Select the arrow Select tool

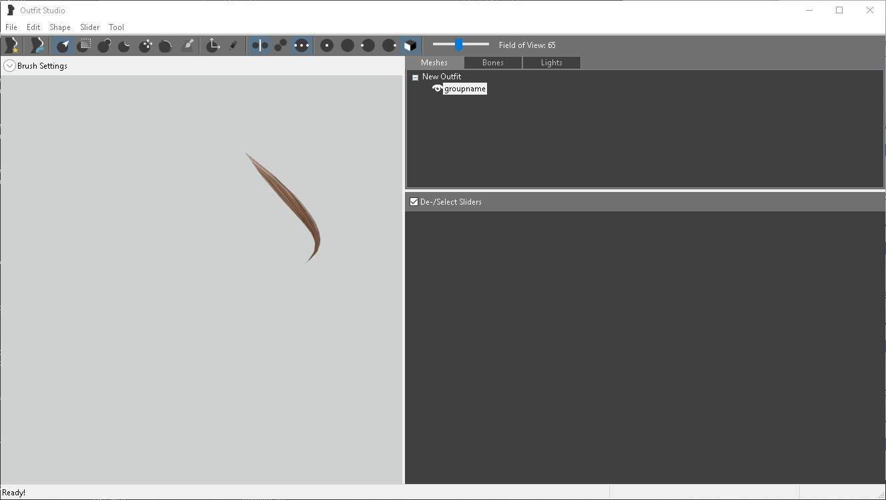[x=62, y=45]
